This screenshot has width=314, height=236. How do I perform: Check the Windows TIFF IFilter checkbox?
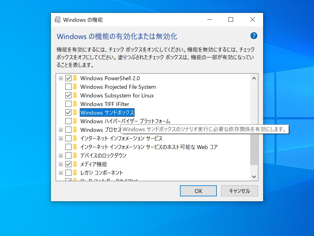tap(68, 104)
